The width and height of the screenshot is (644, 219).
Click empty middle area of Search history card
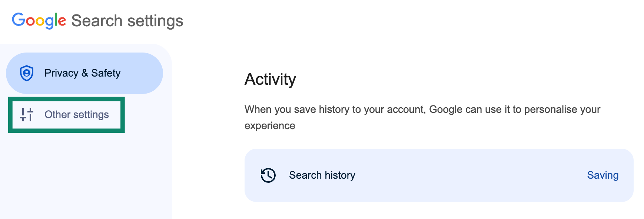tap(471, 175)
